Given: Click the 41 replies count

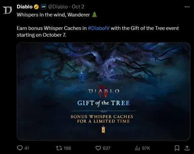Looking at the screenshot, I should pyautogui.click(x=26, y=148).
